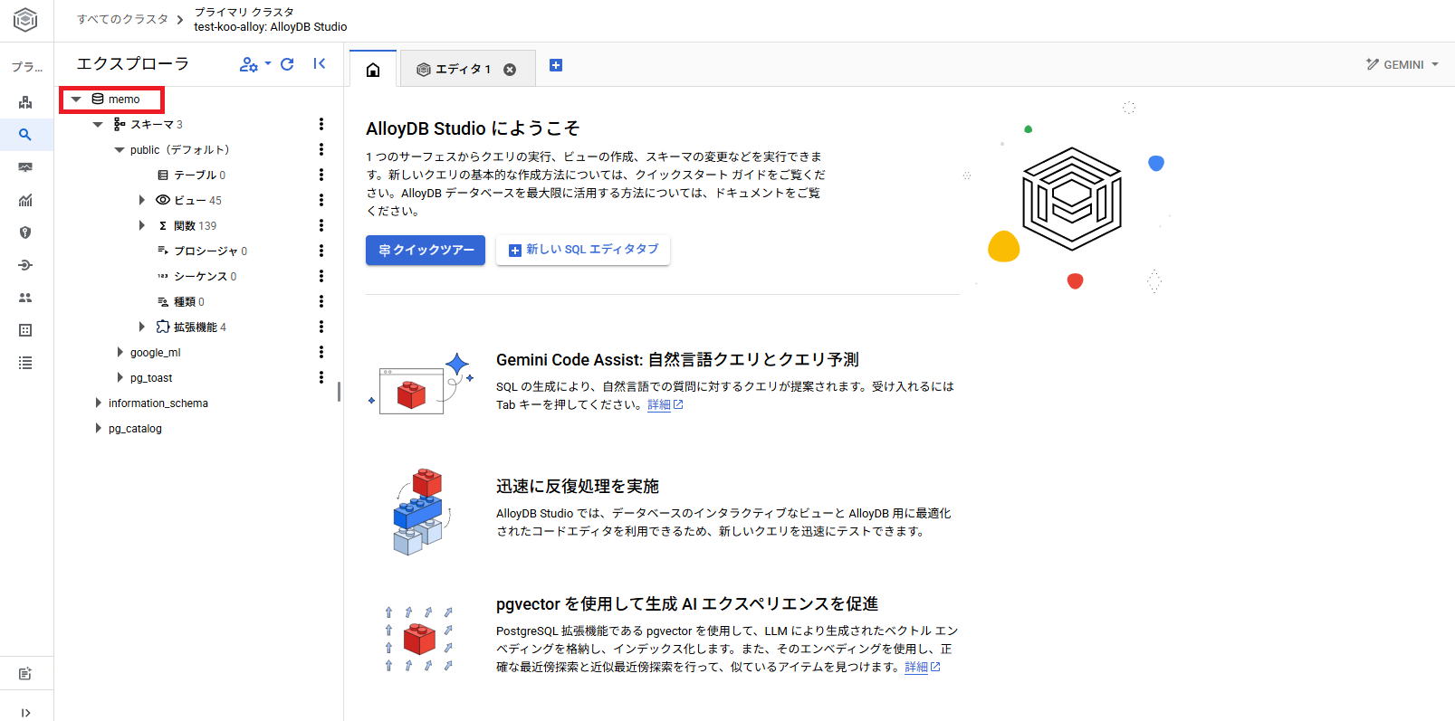Click the Explorer panel resize handle
The width and height of the screenshot is (1455, 721).
pos(339,391)
